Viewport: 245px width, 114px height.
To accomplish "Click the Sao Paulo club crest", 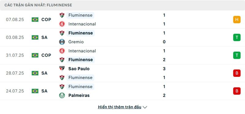I will pos(62,69).
